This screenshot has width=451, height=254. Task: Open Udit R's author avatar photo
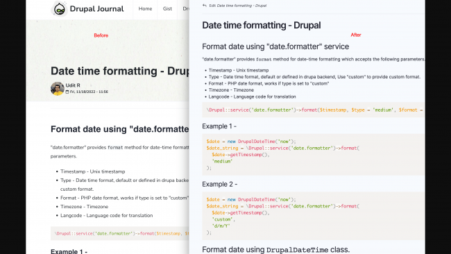click(57, 89)
